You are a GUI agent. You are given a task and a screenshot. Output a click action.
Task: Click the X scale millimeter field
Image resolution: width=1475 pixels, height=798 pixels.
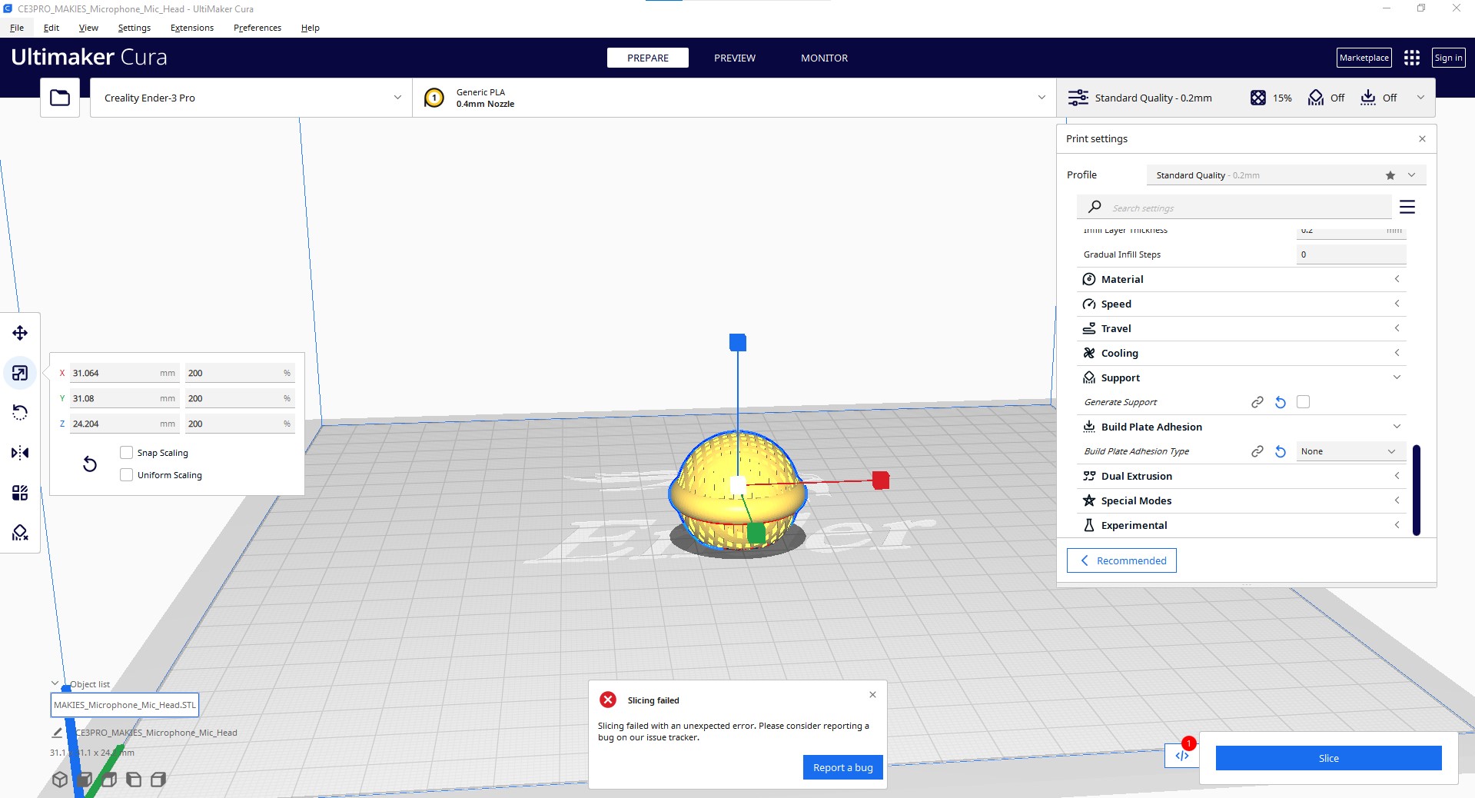coord(125,373)
